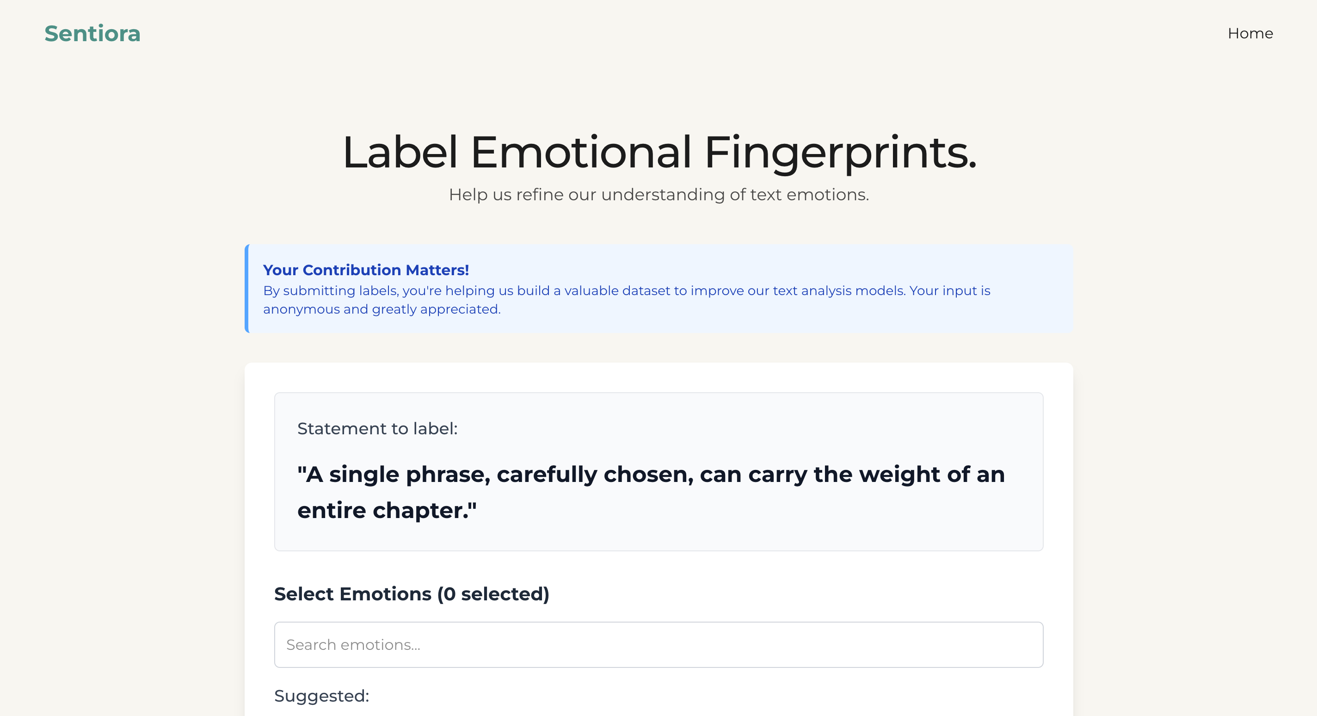1317x716 pixels.
Task: Click the banner text about submitting labels
Action: [x=626, y=290]
